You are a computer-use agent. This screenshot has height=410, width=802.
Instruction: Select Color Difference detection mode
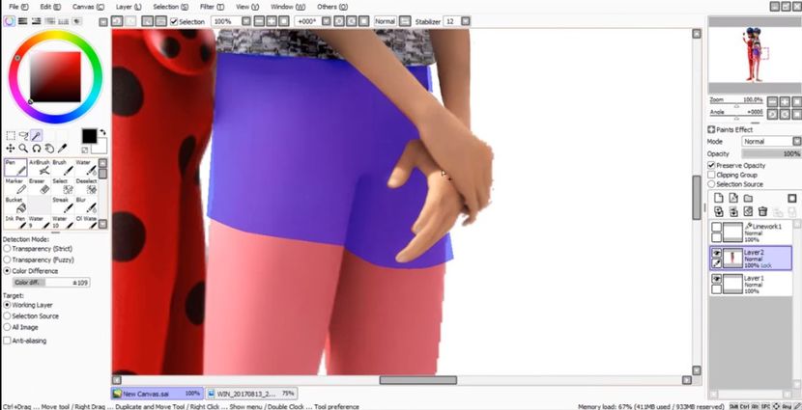[x=7, y=271]
